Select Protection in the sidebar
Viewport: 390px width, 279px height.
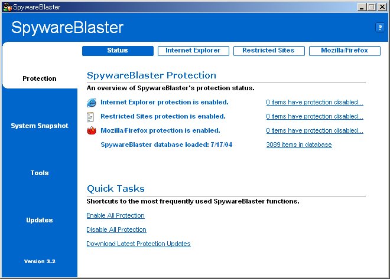(40, 78)
